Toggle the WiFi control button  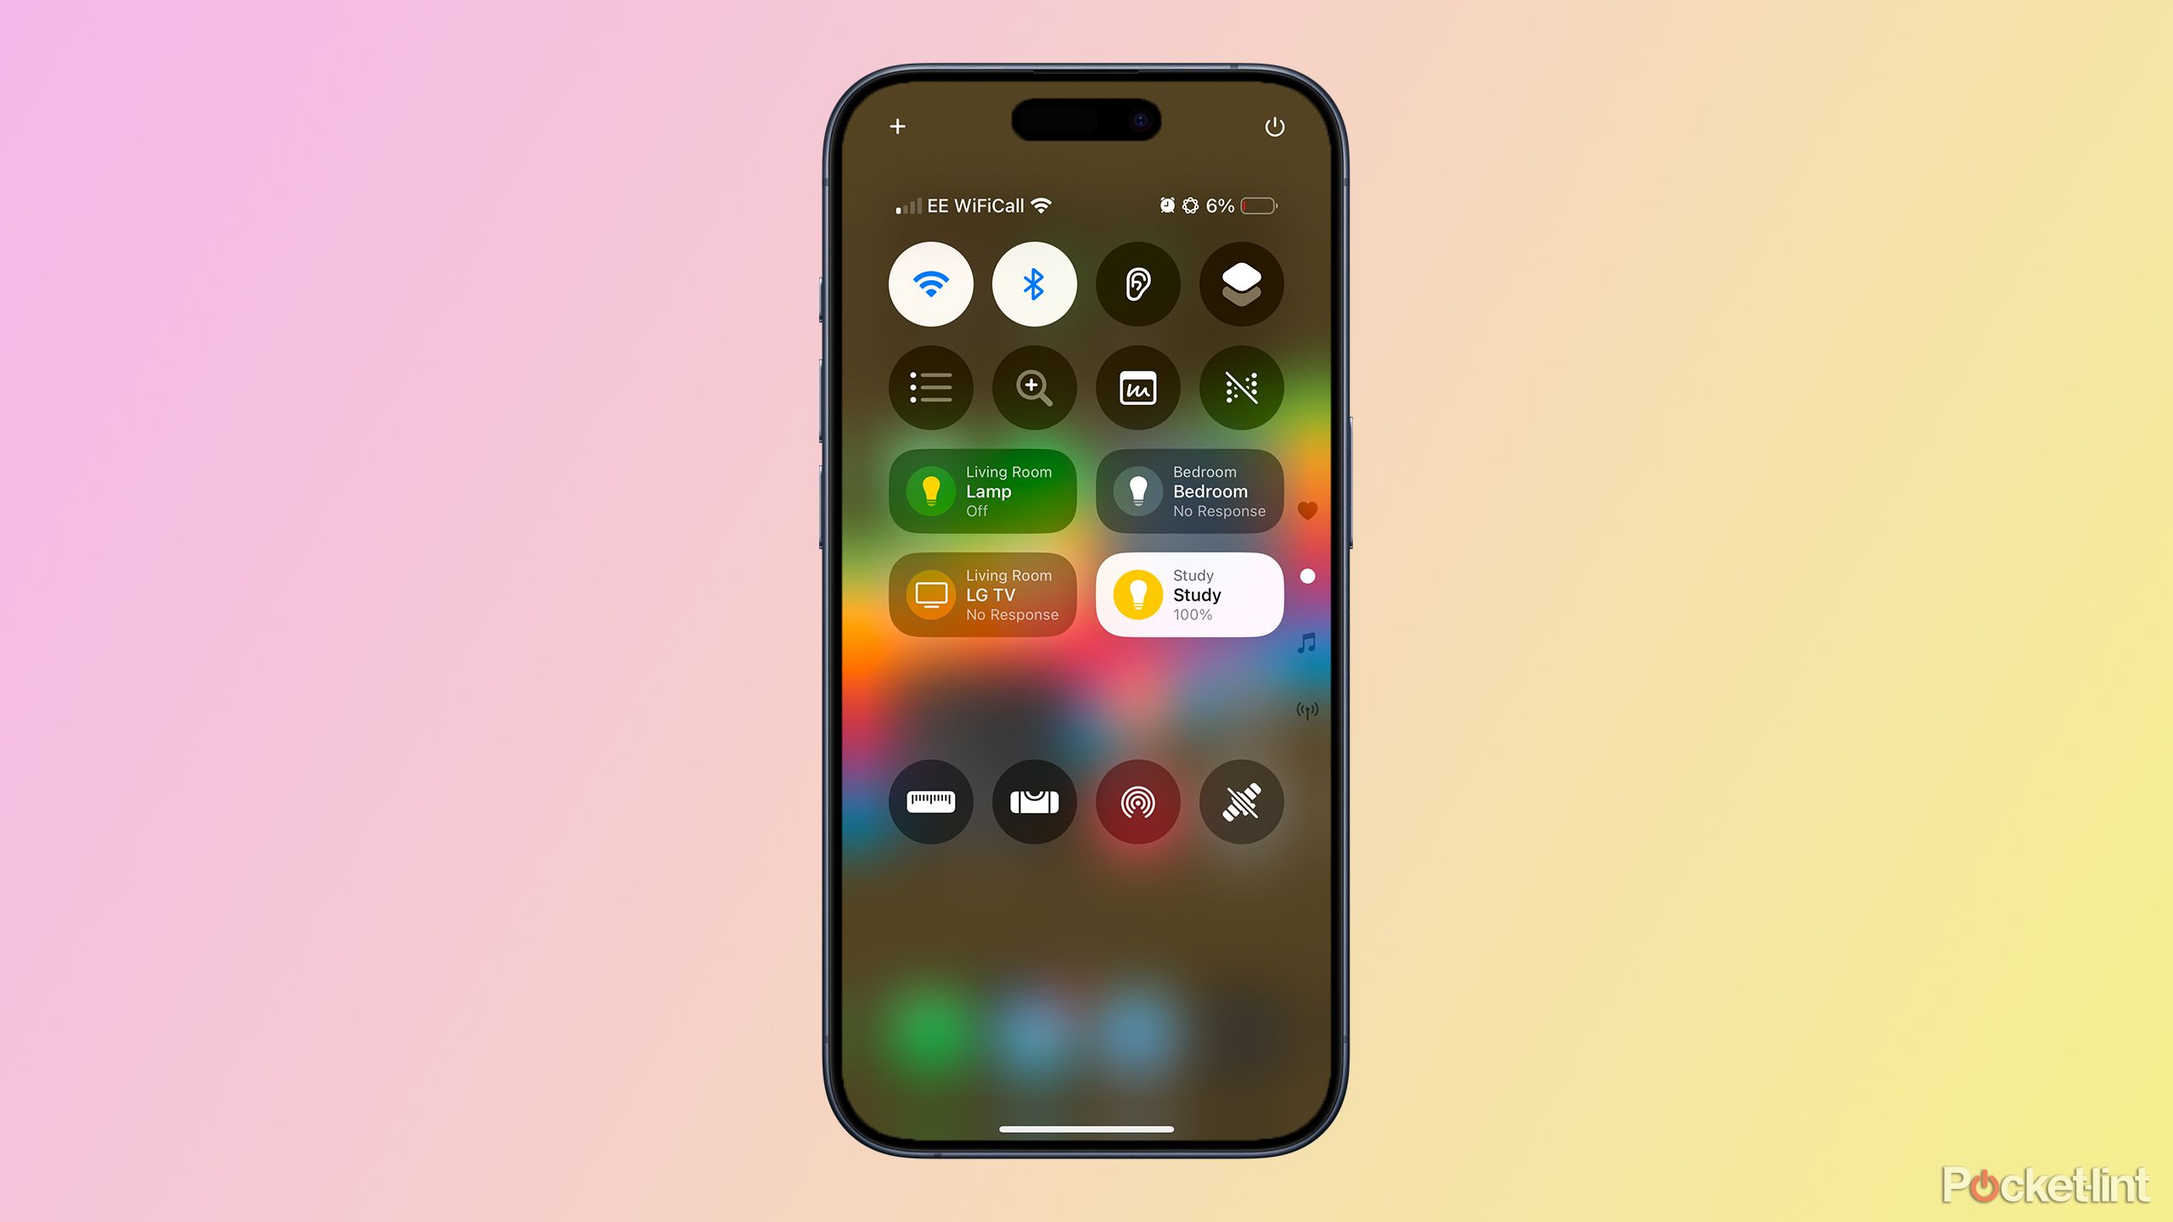click(x=929, y=283)
